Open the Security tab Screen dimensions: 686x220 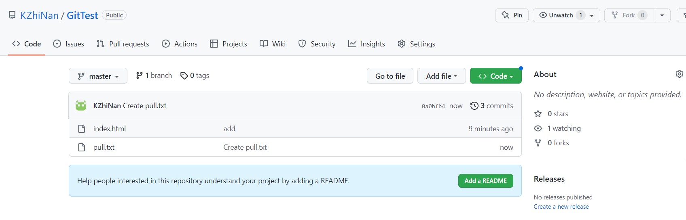point(317,44)
